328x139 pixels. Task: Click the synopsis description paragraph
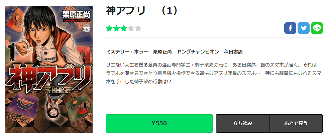point(214,73)
